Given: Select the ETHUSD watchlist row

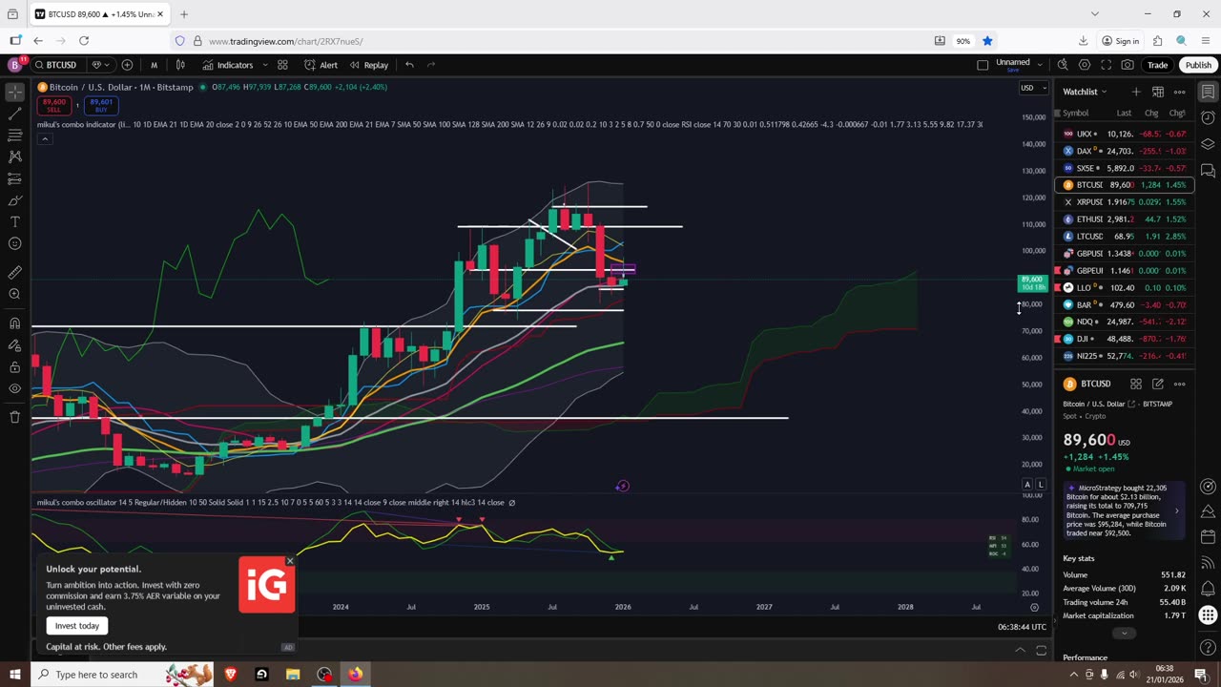Looking at the screenshot, I should (x=1124, y=219).
